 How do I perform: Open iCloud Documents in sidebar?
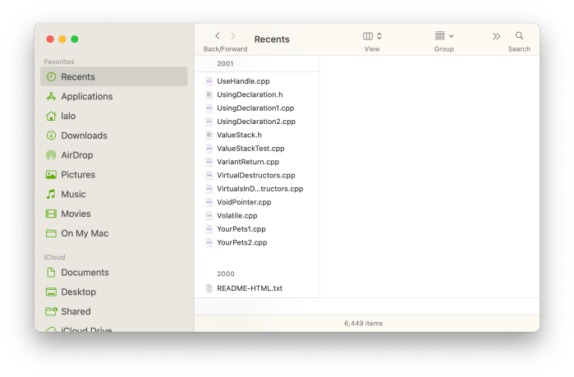tap(85, 273)
